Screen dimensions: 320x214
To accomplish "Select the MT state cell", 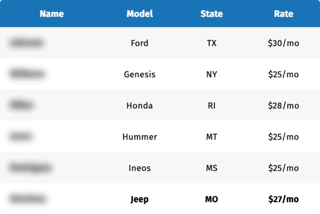I will 212,137.
